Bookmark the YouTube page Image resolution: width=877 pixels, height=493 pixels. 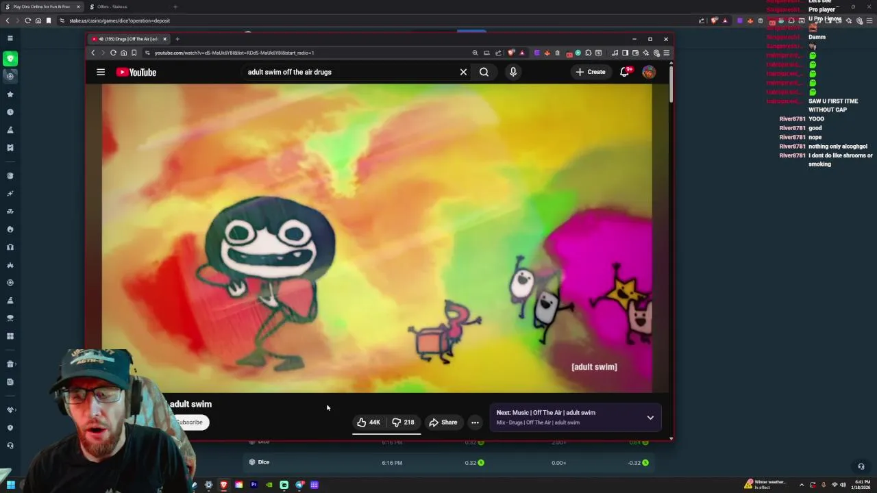(x=134, y=53)
